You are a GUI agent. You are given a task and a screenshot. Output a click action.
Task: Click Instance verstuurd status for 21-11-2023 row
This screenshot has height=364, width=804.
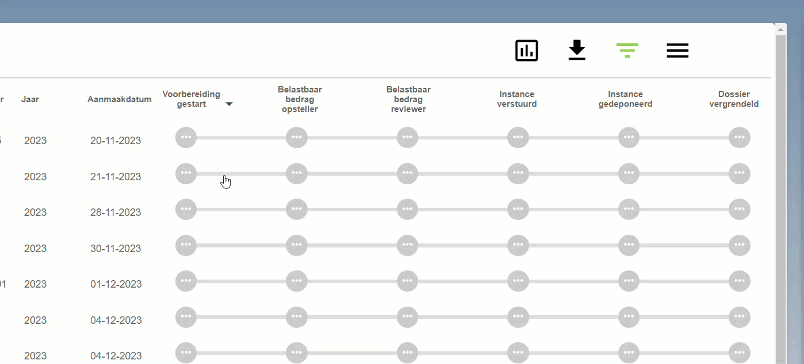(518, 173)
